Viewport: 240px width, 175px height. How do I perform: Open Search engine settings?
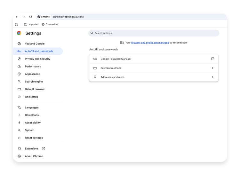tap(38, 82)
